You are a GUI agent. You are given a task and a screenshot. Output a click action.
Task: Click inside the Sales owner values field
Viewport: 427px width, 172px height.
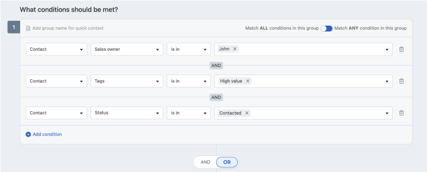point(303,50)
